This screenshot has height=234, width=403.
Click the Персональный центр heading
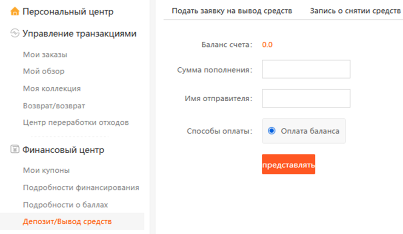point(68,11)
